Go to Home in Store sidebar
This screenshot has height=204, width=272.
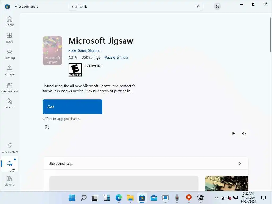tap(10, 21)
